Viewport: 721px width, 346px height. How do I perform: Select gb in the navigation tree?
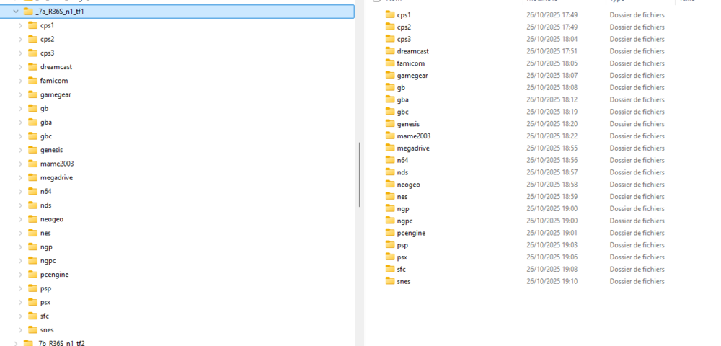(x=44, y=108)
